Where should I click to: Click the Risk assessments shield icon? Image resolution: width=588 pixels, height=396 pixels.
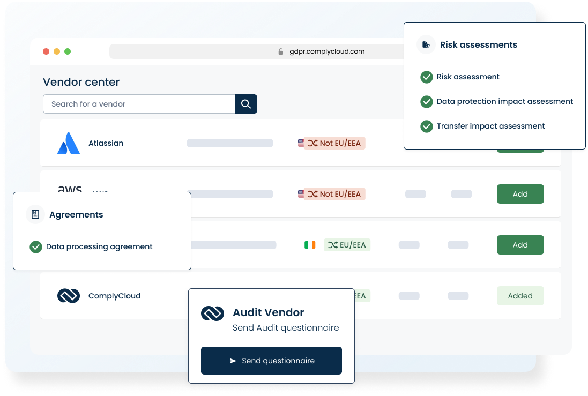(x=426, y=44)
